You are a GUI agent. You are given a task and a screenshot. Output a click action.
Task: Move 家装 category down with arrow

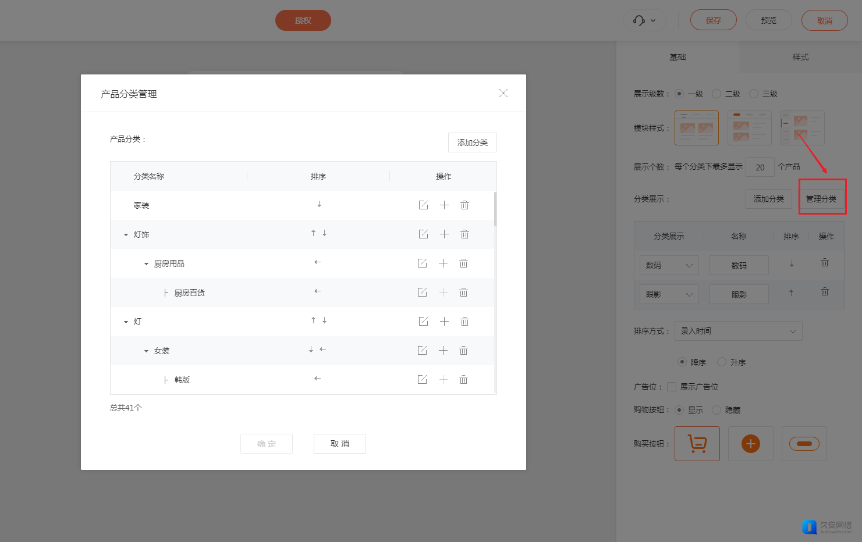pyautogui.click(x=319, y=205)
